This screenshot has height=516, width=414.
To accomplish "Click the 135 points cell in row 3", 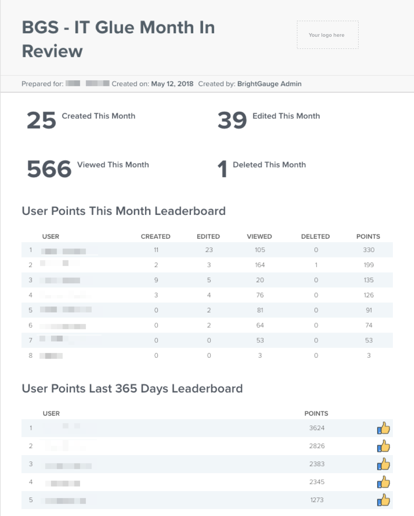I will [369, 280].
